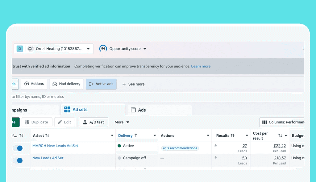The width and height of the screenshot is (316, 182).
Task: Click the blue account avatar icon
Action: 20,49
